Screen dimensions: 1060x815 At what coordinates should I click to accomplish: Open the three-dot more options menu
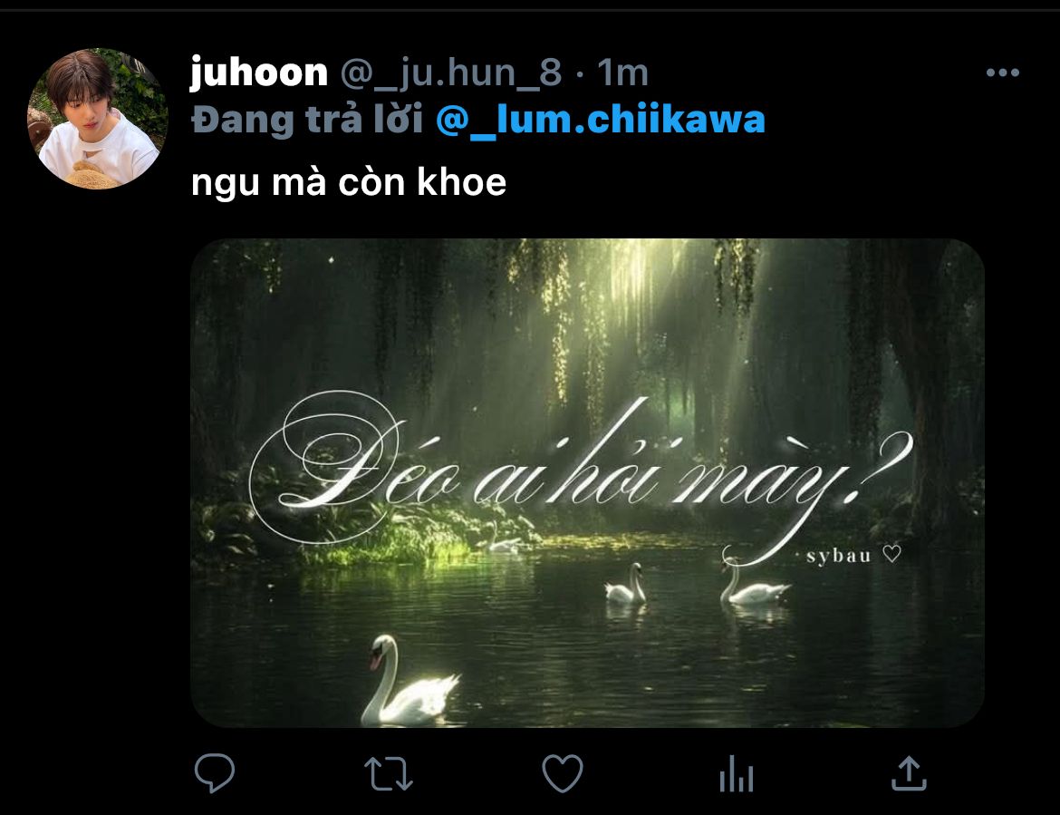pos(1003,73)
